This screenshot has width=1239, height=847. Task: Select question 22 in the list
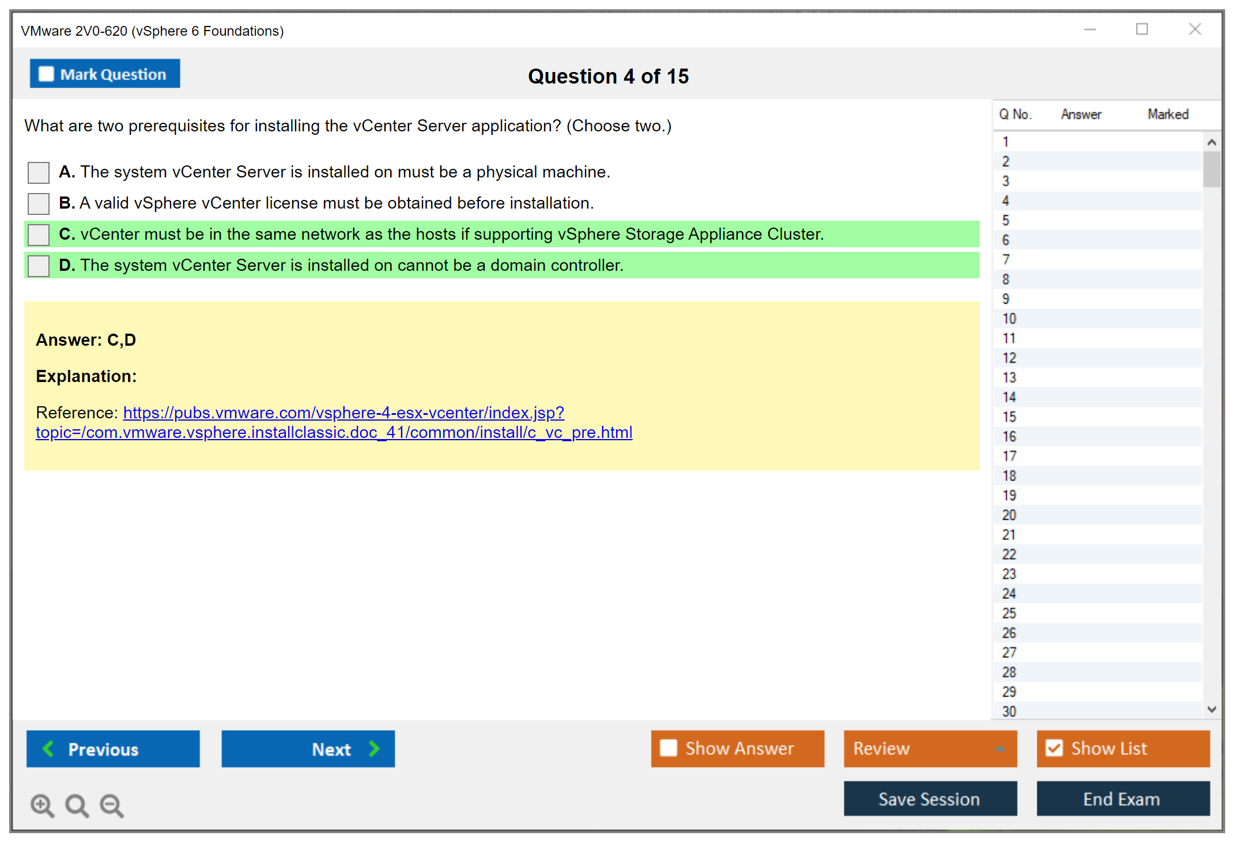[1009, 554]
